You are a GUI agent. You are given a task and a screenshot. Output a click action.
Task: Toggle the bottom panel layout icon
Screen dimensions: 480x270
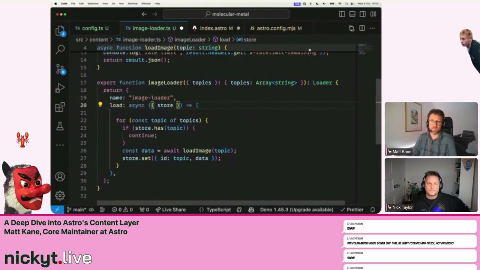tap(352, 14)
